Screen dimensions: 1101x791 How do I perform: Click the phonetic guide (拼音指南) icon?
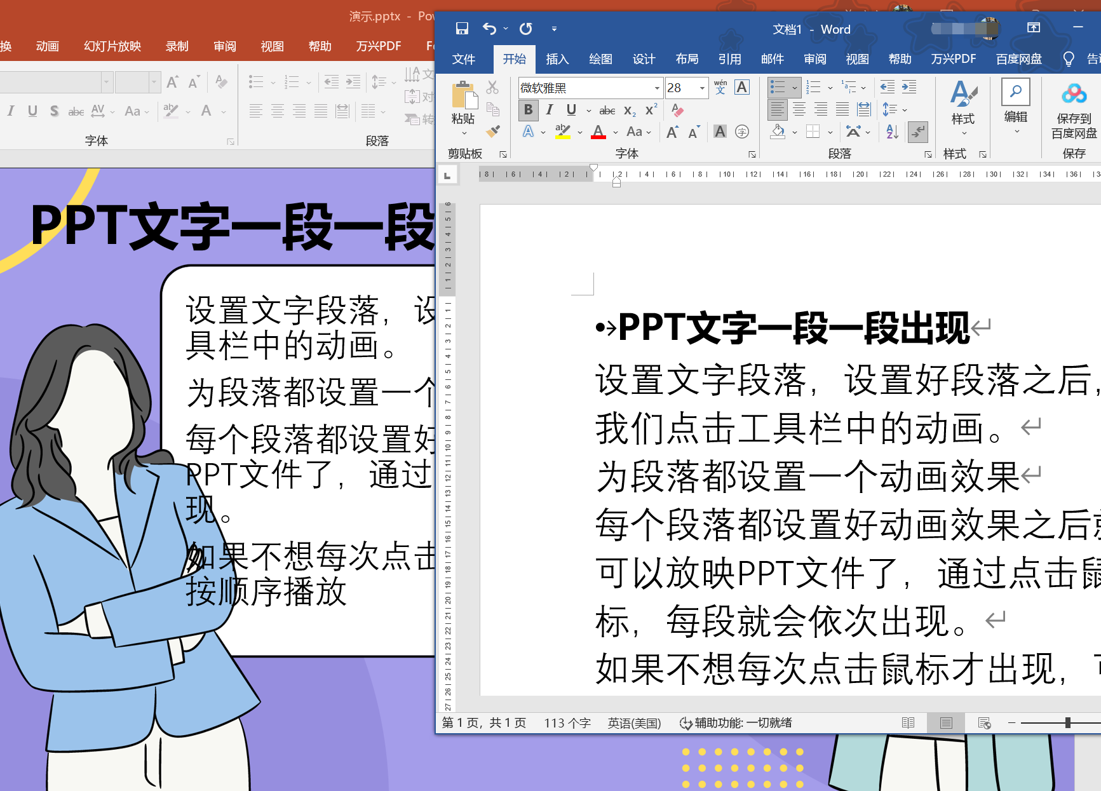[x=720, y=87]
